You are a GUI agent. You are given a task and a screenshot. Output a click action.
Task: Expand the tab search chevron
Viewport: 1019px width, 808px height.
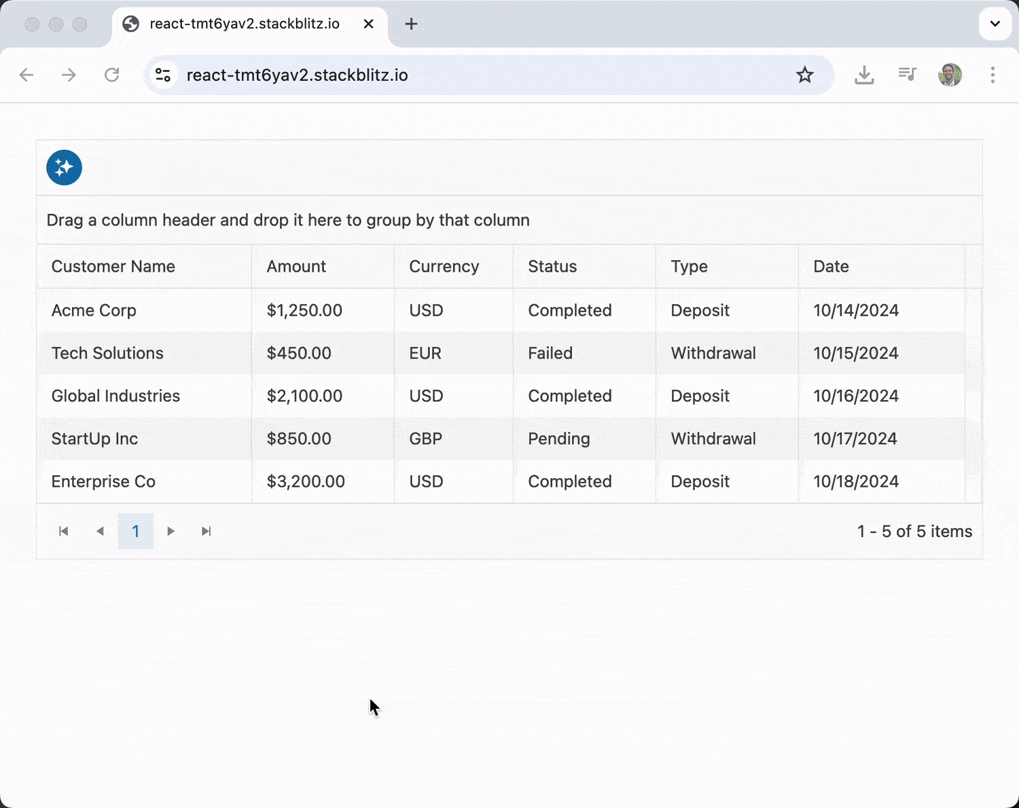tap(995, 24)
